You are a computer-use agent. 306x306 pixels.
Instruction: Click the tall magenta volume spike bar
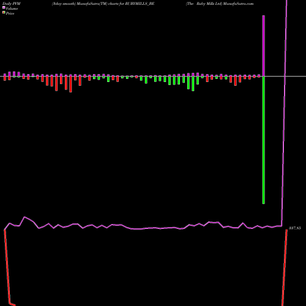[264, 46]
